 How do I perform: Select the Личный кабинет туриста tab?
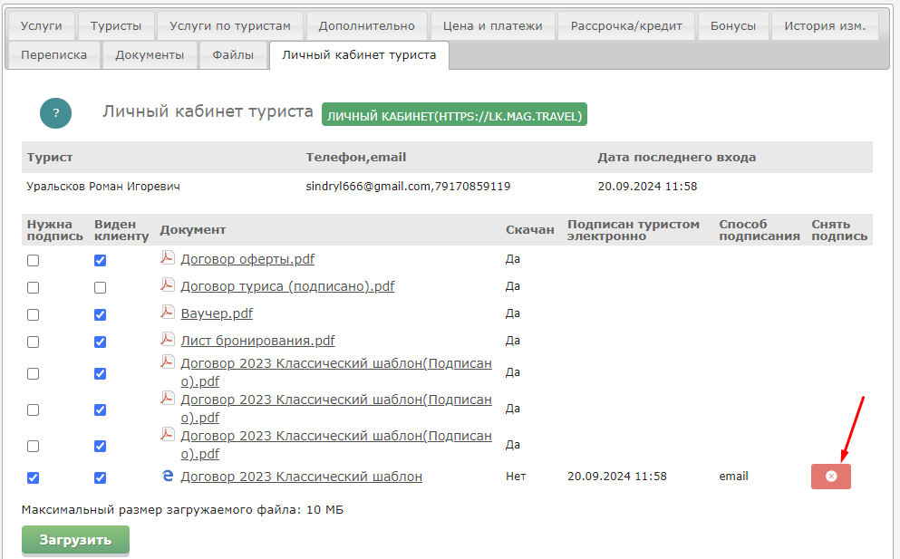tap(359, 55)
